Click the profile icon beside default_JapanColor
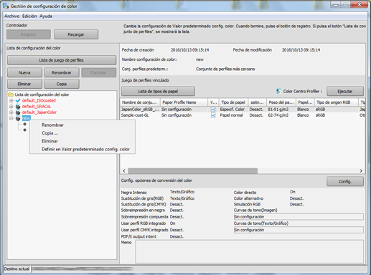Image resolution: width=371 pixels, height=275 pixels. (18, 112)
